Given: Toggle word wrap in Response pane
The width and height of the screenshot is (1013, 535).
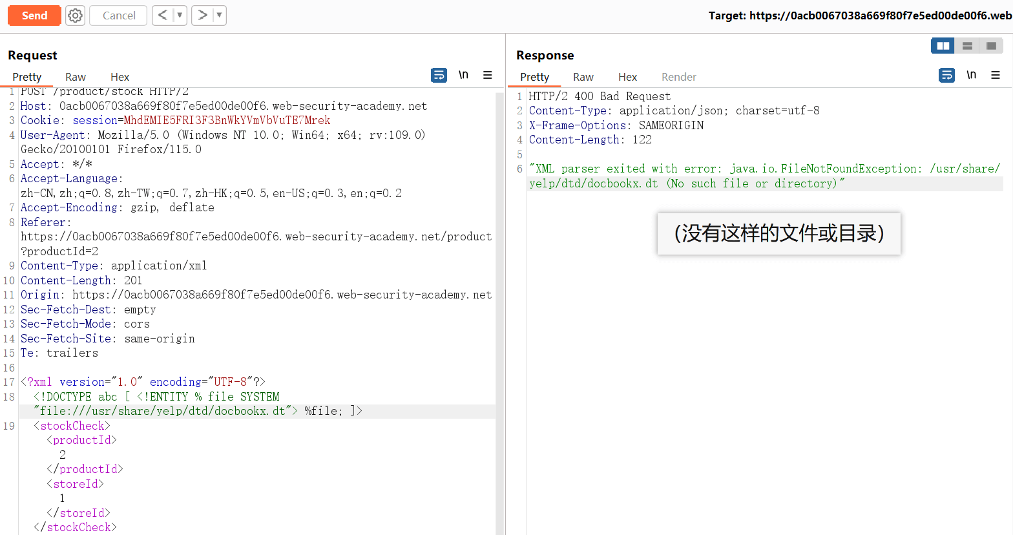Looking at the screenshot, I should [946, 76].
